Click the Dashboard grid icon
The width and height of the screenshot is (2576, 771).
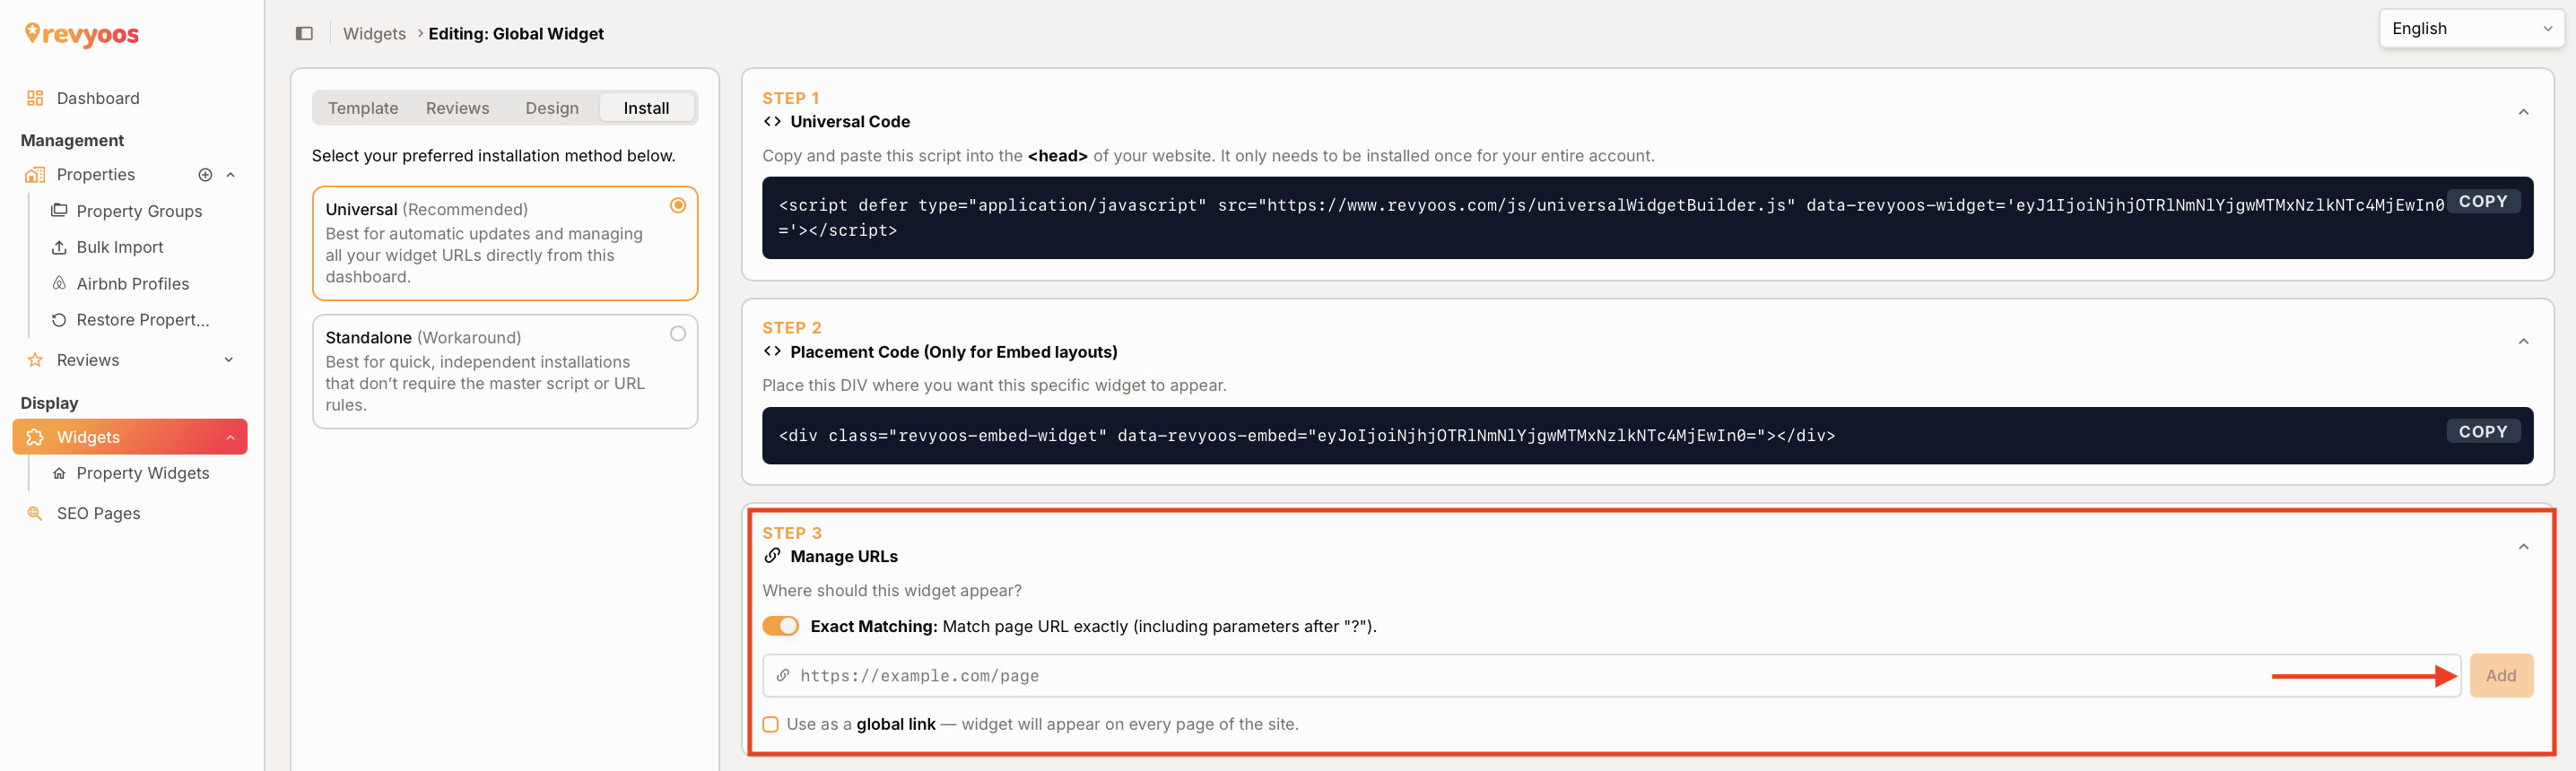point(35,98)
